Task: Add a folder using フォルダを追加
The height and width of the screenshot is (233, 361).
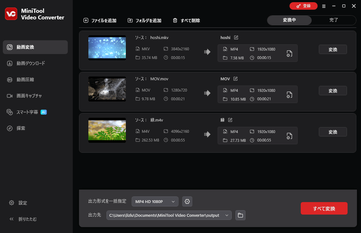Action: (x=144, y=20)
